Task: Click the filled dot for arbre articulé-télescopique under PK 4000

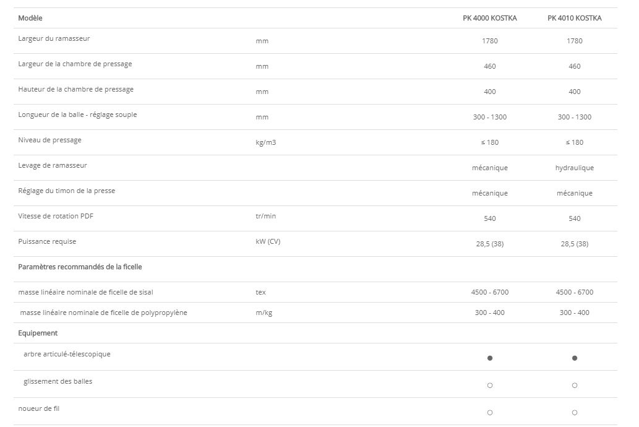Action: 489,358
